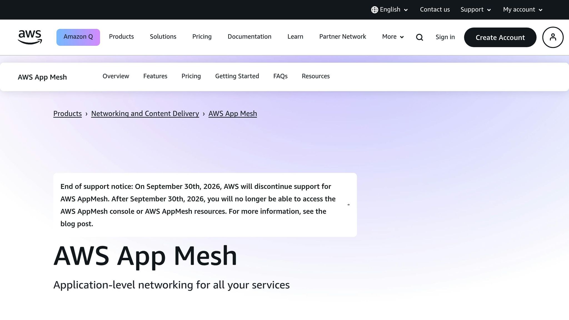Click Products breadcrumb link
569x320 pixels.
coord(68,114)
